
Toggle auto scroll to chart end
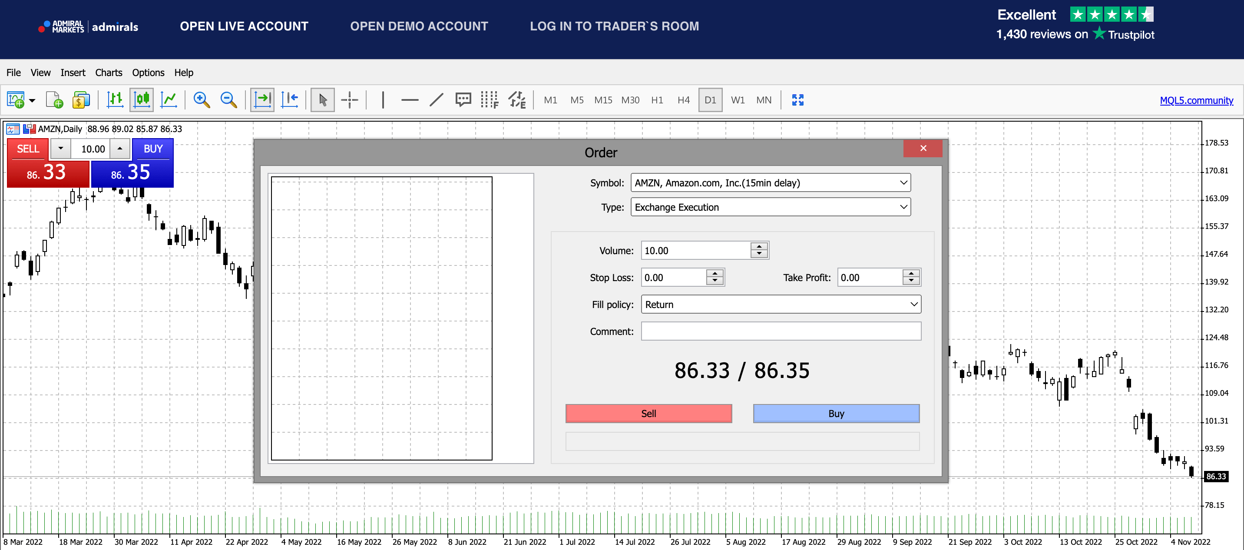pos(262,100)
